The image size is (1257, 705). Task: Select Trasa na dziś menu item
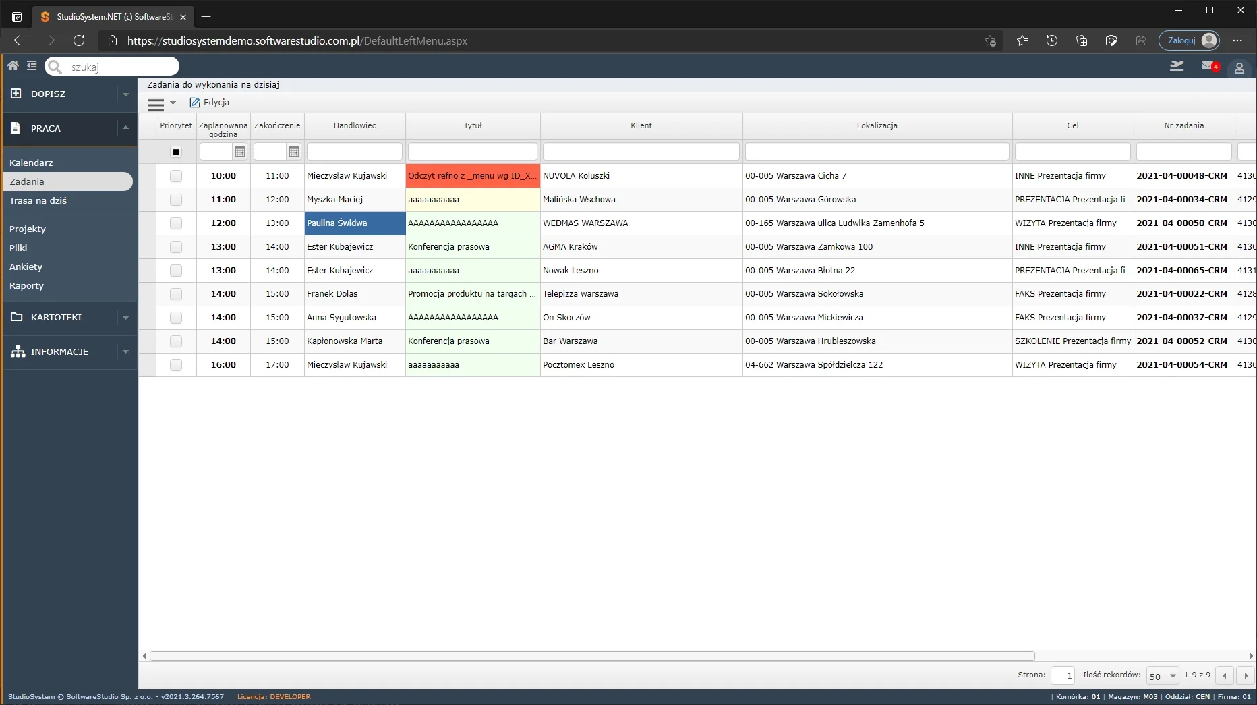tap(38, 200)
